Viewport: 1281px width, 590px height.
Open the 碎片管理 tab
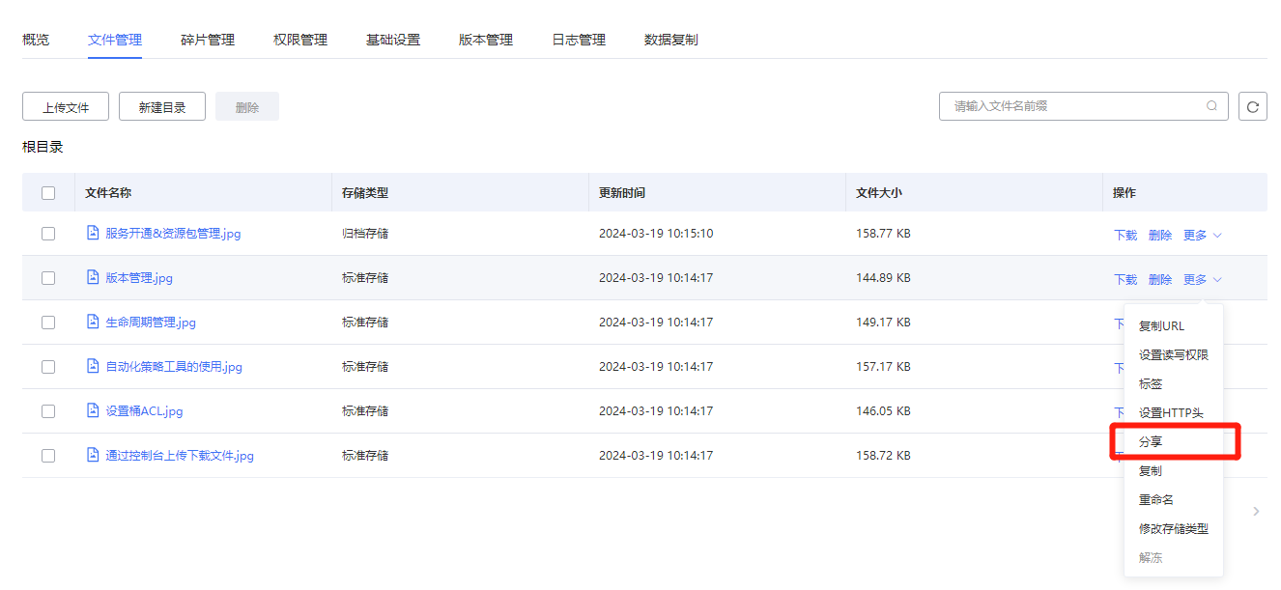[x=208, y=40]
